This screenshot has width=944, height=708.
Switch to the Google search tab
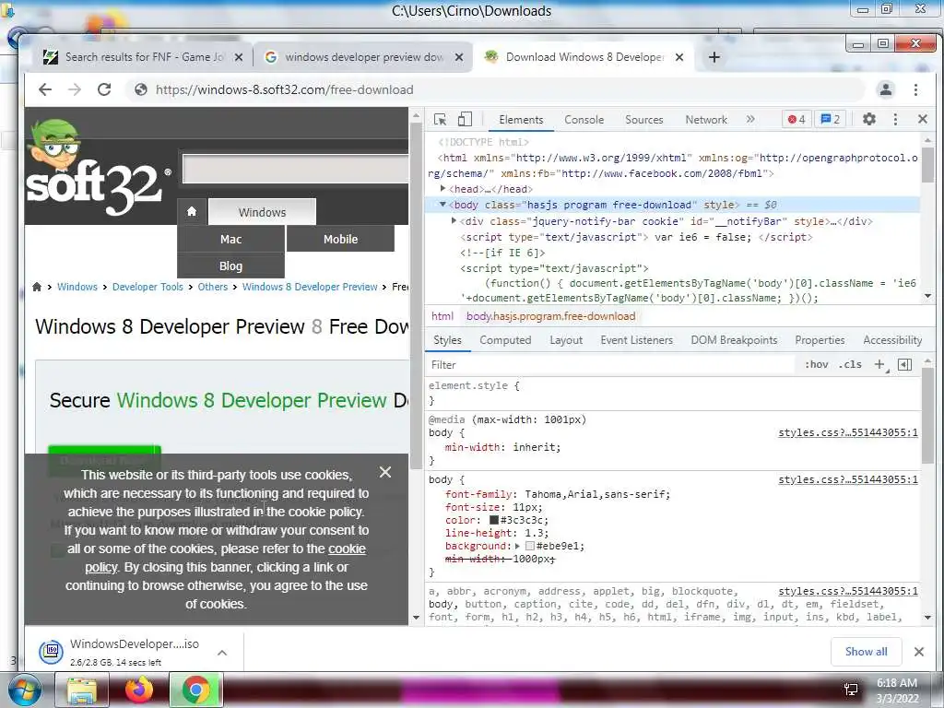coord(363,57)
